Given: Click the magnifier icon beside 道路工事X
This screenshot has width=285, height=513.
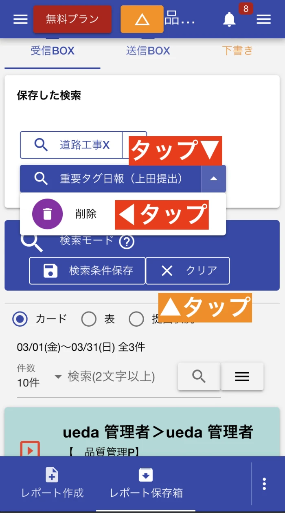Looking at the screenshot, I should pos(40,145).
